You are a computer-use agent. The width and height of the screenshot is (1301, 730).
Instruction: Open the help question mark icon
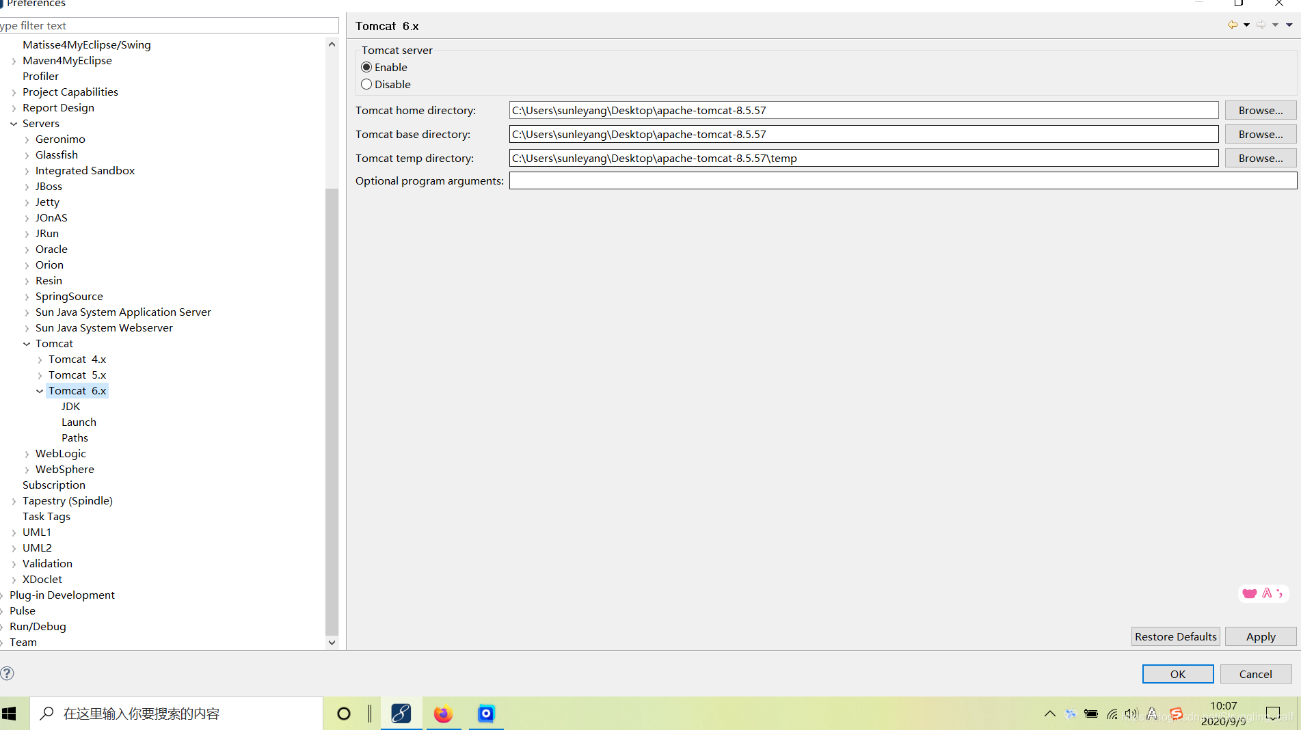(6, 673)
